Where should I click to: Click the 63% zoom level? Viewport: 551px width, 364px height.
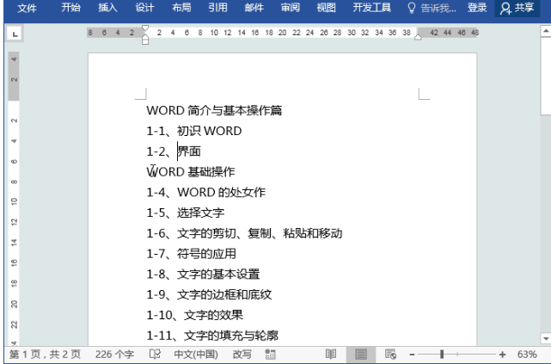tap(527, 355)
